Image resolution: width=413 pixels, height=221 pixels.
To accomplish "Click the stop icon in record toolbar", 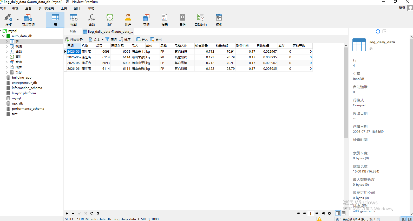I will point(98,213).
